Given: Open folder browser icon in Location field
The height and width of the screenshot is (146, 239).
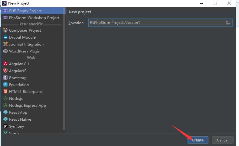Looking at the screenshot, I should click(x=228, y=23).
